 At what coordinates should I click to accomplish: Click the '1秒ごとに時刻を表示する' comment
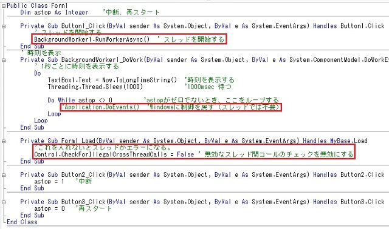click(x=77, y=66)
